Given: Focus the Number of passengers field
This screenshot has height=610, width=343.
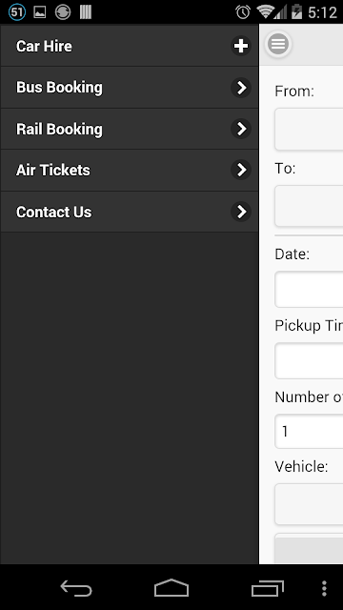Looking at the screenshot, I should point(309,432).
